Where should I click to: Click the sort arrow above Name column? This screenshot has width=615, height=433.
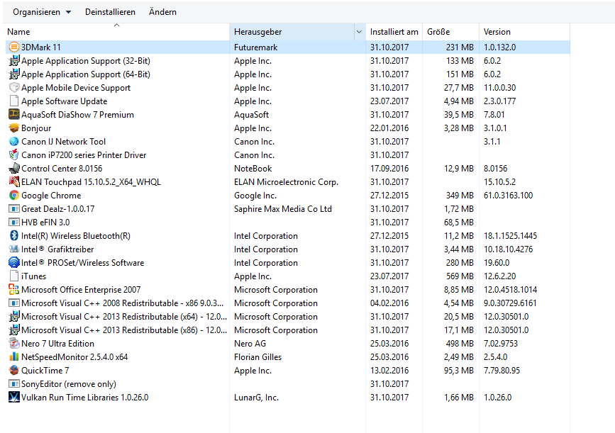116,26
